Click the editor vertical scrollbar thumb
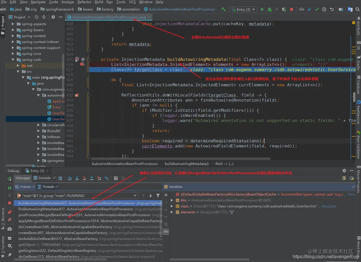 pyautogui.click(x=354, y=97)
